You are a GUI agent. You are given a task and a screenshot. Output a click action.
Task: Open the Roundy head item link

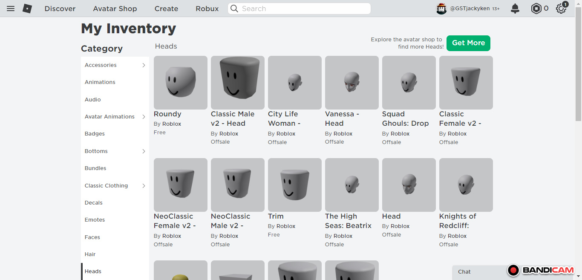click(167, 114)
